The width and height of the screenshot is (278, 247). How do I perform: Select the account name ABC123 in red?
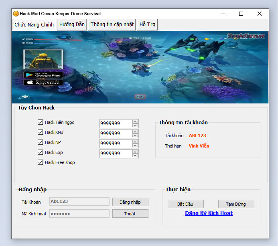197,136
